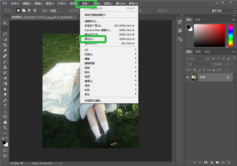Hide the 背景 layer with eye icon

click(x=188, y=77)
